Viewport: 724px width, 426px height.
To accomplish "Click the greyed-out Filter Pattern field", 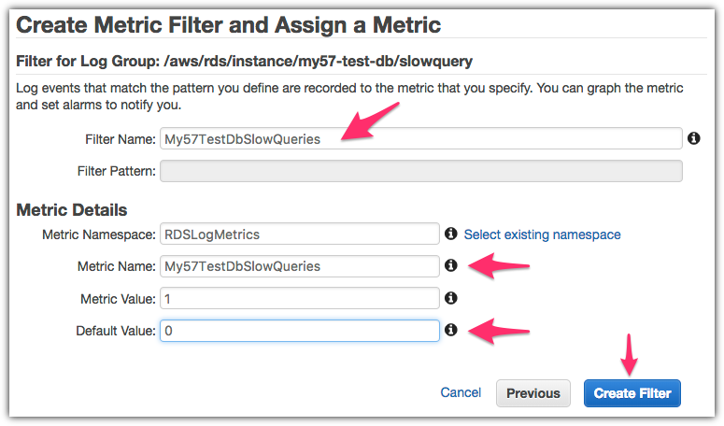I will (420, 171).
